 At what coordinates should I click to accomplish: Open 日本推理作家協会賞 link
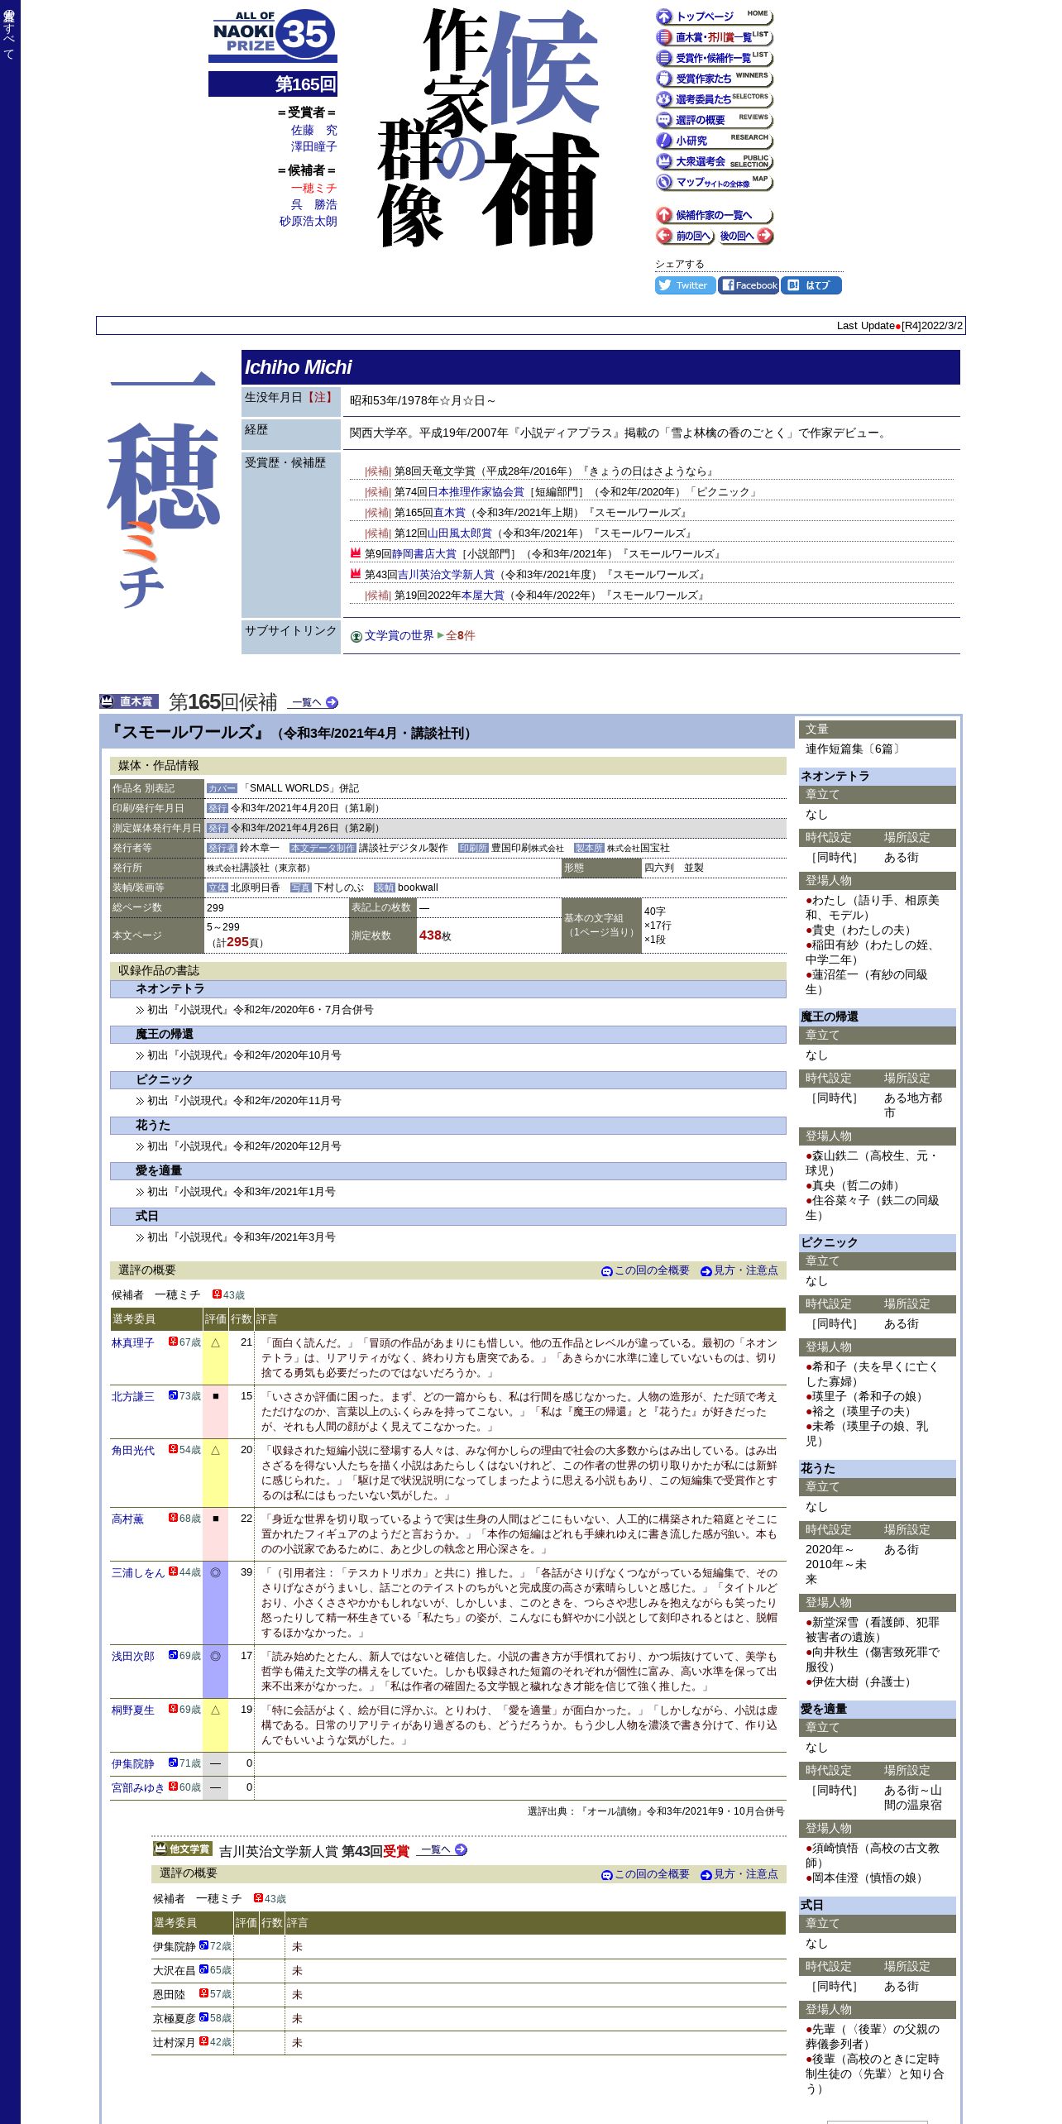point(476,492)
